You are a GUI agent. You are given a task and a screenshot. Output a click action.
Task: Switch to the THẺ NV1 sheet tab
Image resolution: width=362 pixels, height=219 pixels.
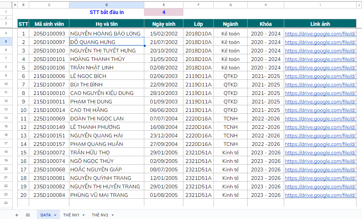(71, 215)
